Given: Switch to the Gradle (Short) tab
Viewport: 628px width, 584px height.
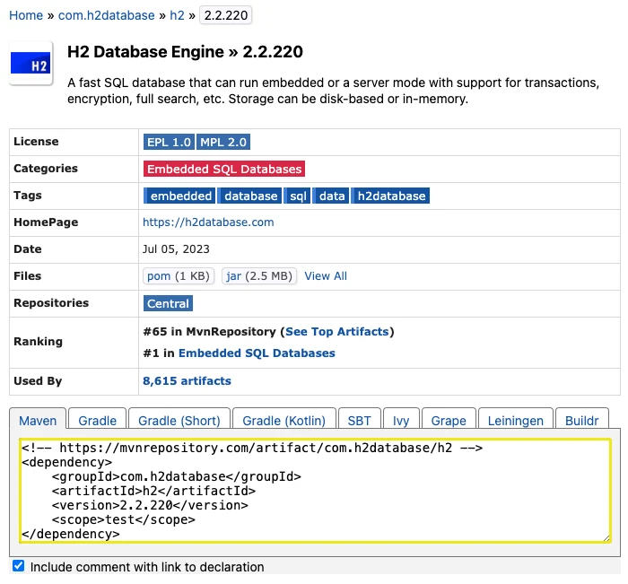Looking at the screenshot, I should coord(179,421).
